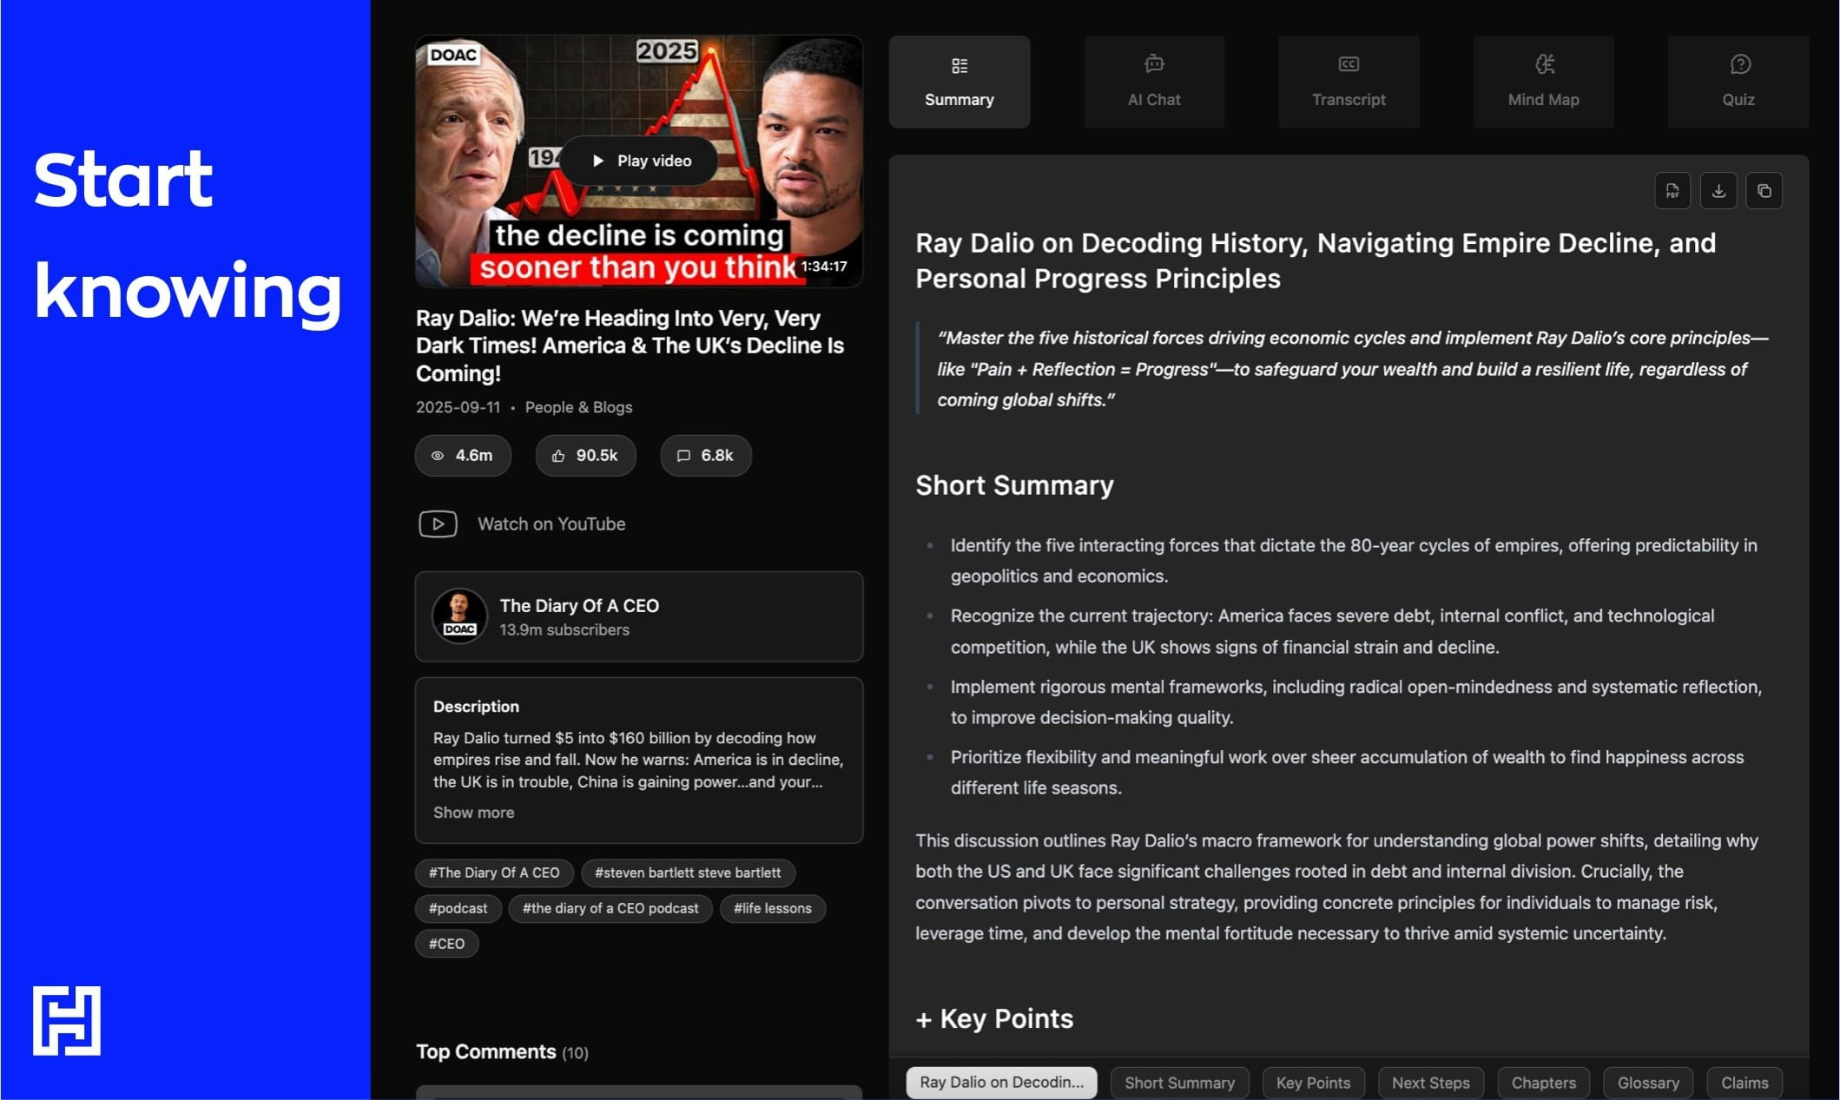Screen dimensions: 1840x1100
Task: Jump to Next Steps section chip
Action: click(x=1430, y=1083)
